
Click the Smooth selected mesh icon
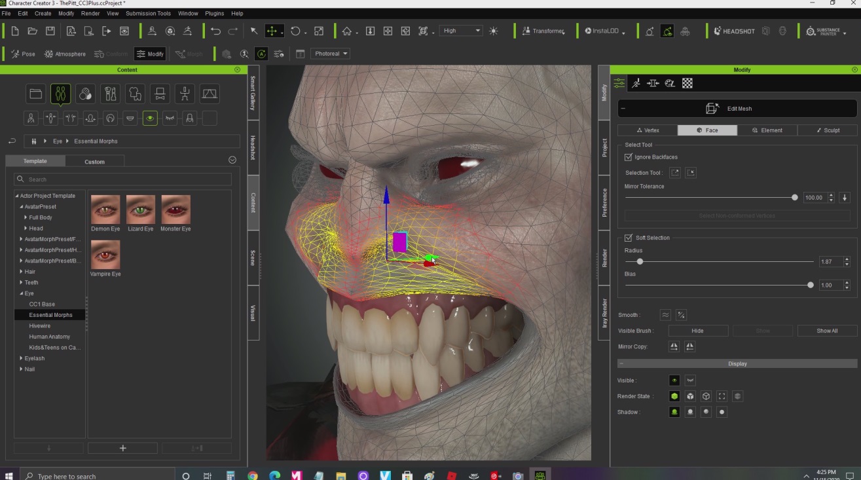[665, 315]
